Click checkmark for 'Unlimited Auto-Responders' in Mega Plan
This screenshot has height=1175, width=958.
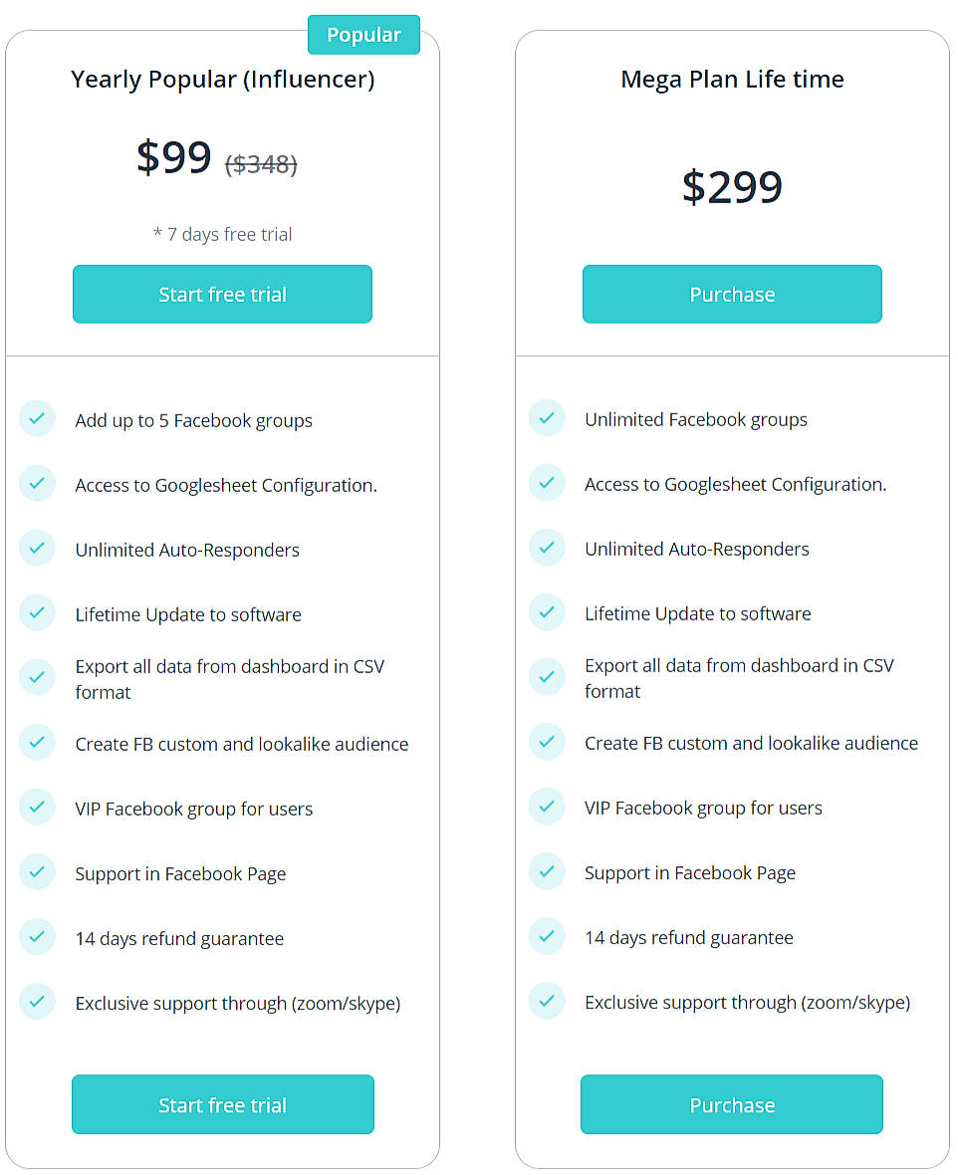click(x=547, y=548)
